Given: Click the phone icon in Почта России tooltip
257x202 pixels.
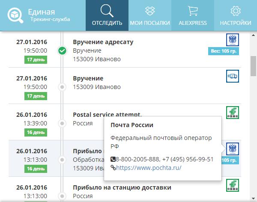Looking at the screenshot, I should click(113, 159).
